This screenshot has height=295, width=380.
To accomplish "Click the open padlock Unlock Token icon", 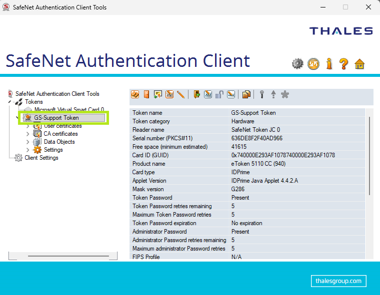I will coord(219,94).
